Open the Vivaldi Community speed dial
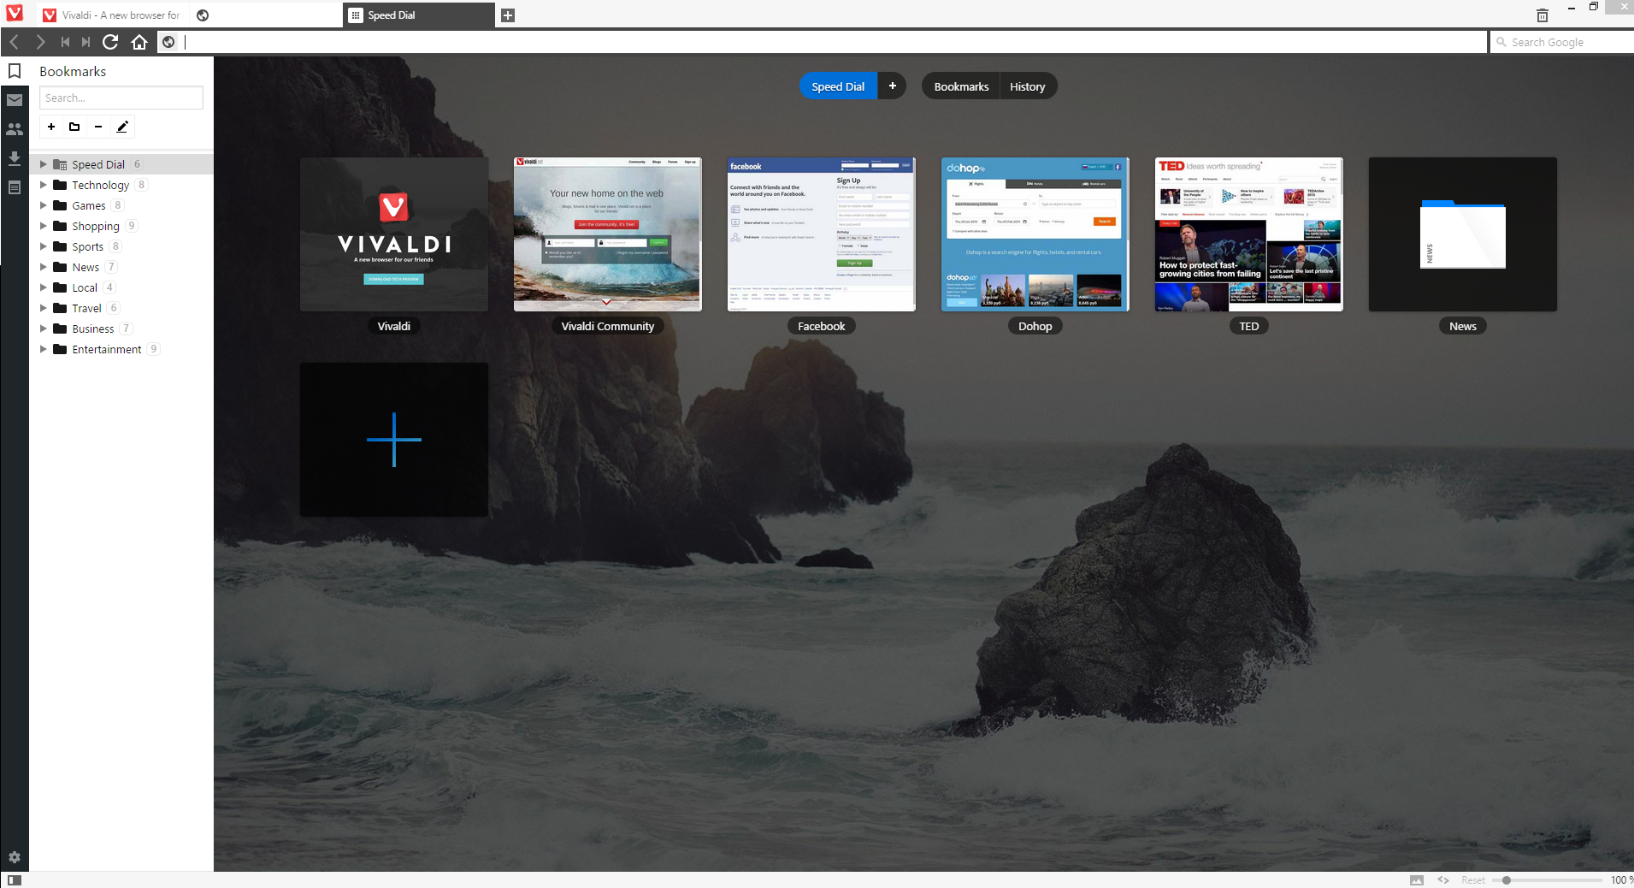The image size is (1634, 888). point(608,234)
